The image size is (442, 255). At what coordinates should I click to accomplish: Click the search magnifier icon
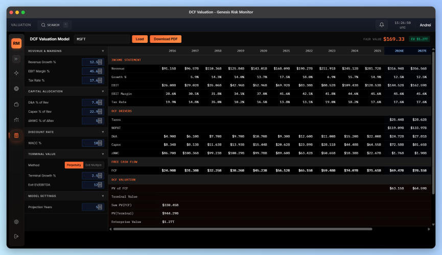pyautogui.click(x=43, y=25)
